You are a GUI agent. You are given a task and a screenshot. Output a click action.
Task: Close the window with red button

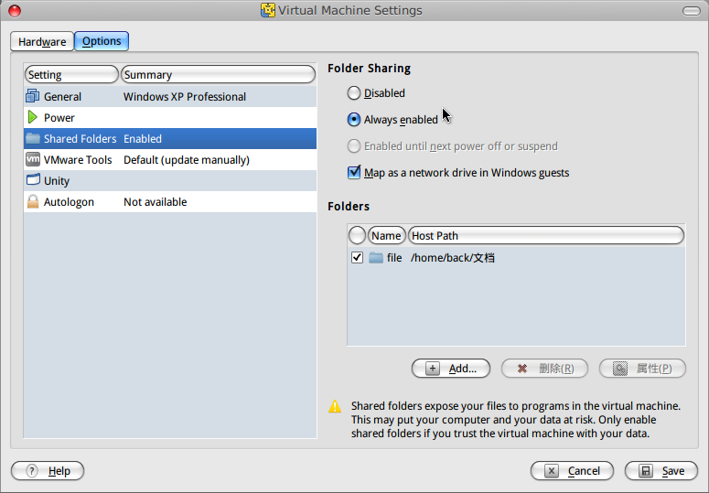[15, 10]
